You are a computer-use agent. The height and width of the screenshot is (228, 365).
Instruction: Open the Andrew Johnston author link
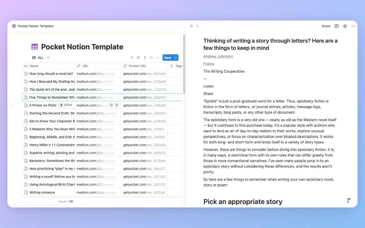(218, 56)
